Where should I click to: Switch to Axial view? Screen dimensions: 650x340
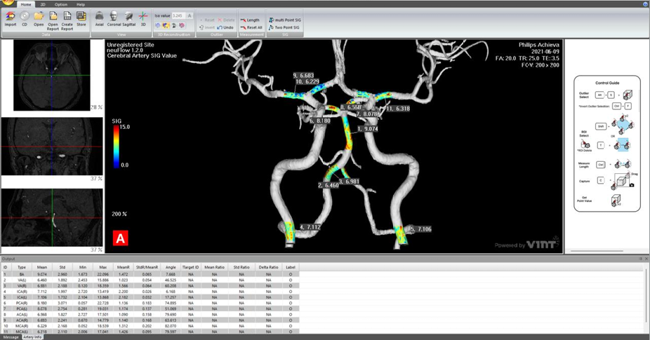click(100, 19)
